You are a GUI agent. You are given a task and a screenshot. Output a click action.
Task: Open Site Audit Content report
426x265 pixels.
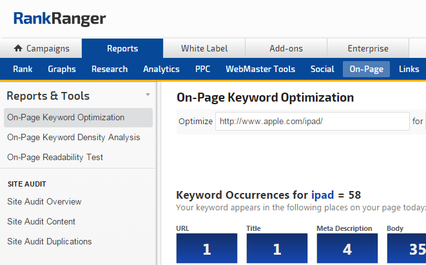pos(41,222)
